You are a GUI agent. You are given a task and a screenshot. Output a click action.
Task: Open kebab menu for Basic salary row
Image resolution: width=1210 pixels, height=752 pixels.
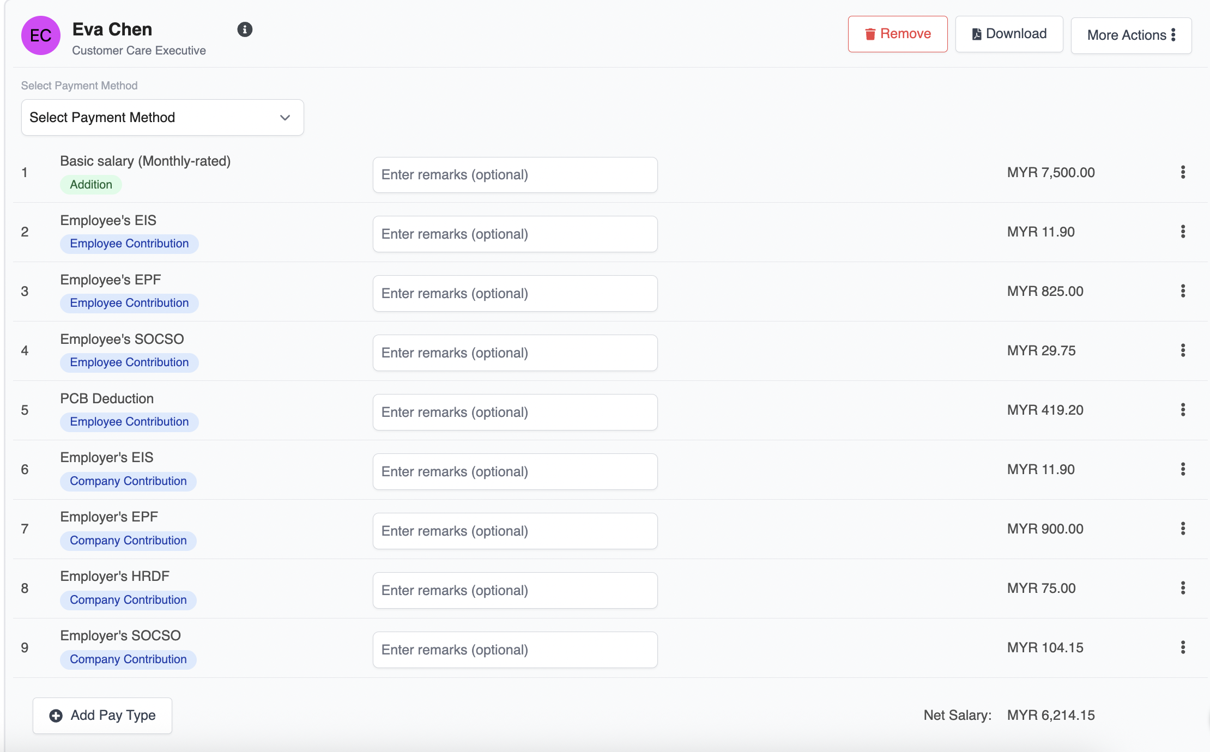[1183, 172]
